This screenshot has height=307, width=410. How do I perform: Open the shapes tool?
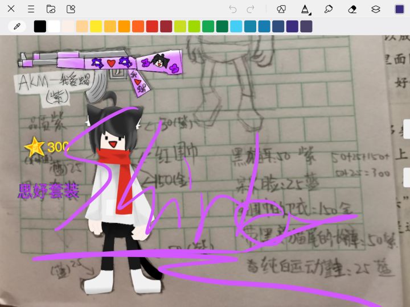pyautogui.click(x=281, y=10)
